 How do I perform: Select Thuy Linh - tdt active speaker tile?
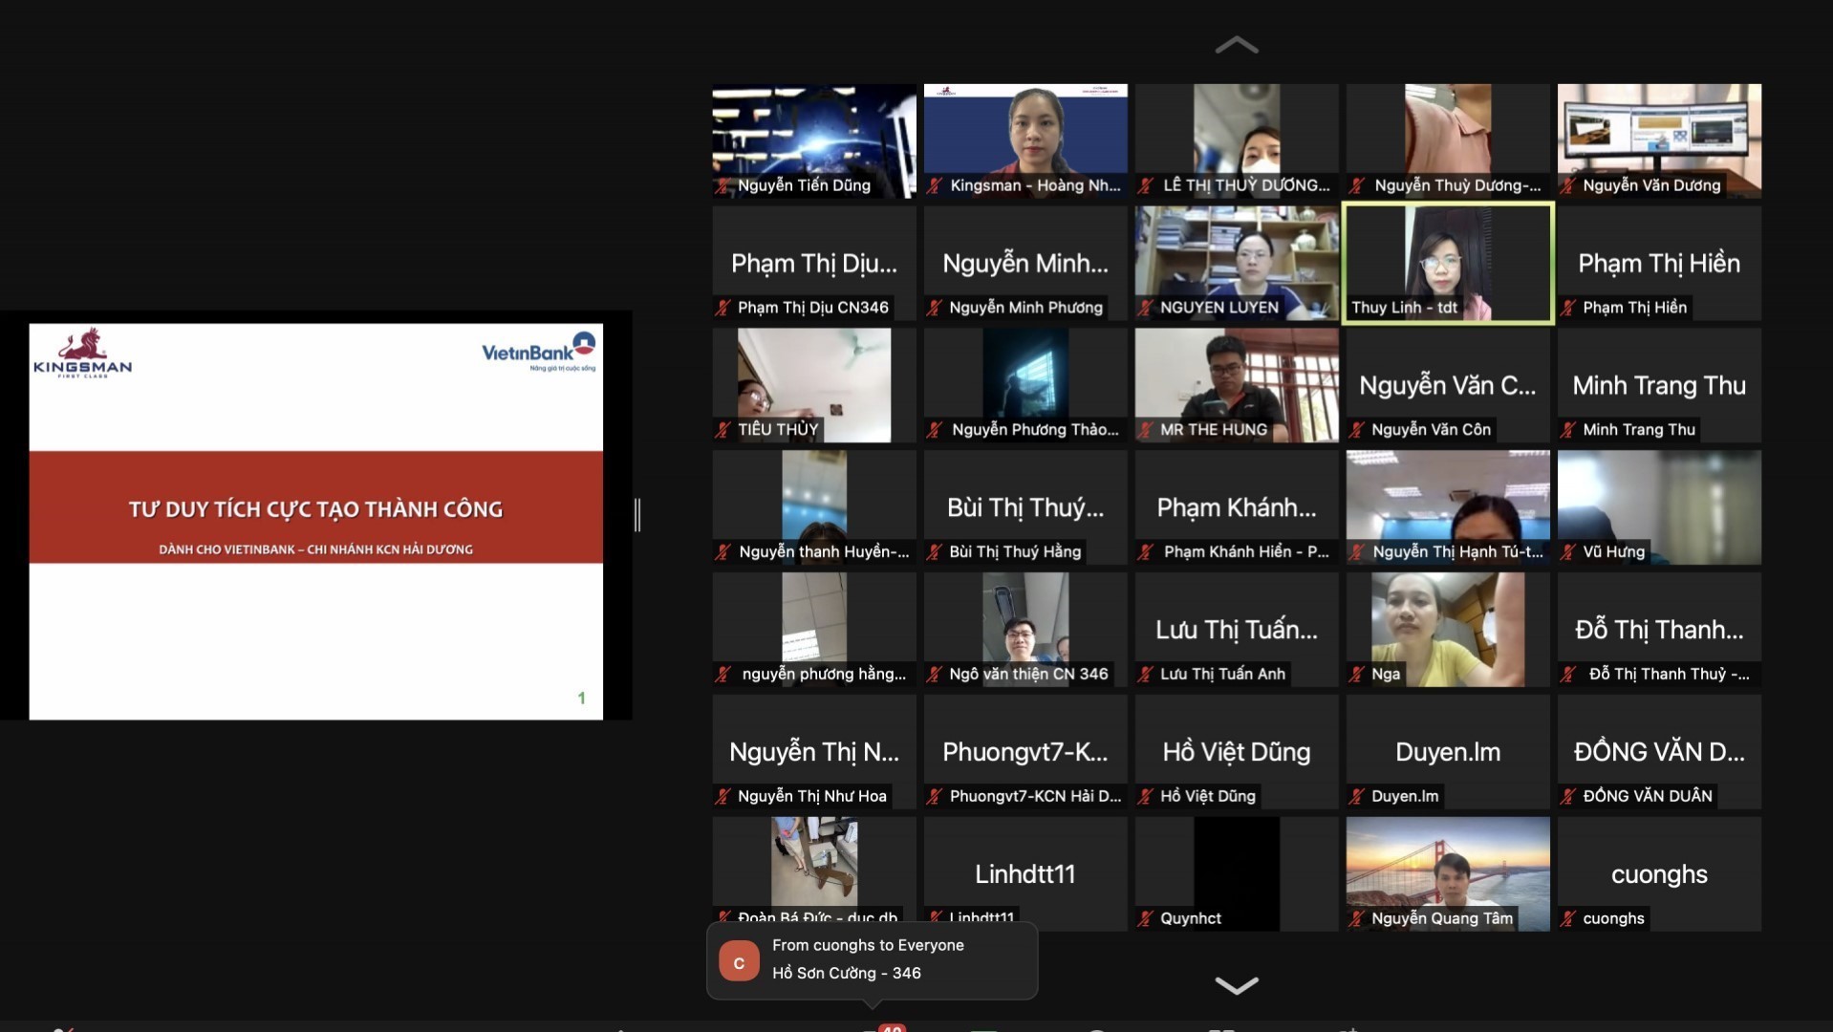[1448, 263]
